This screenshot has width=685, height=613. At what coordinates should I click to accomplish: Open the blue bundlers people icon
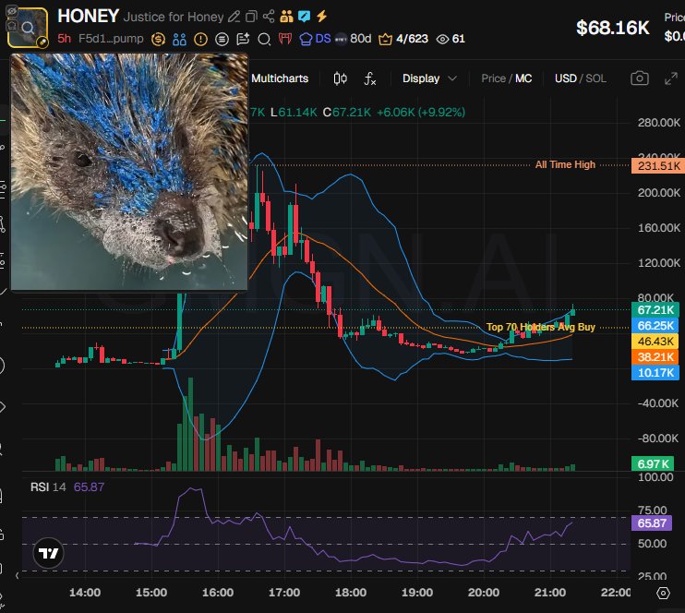pyautogui.click(x=179, y=40)
